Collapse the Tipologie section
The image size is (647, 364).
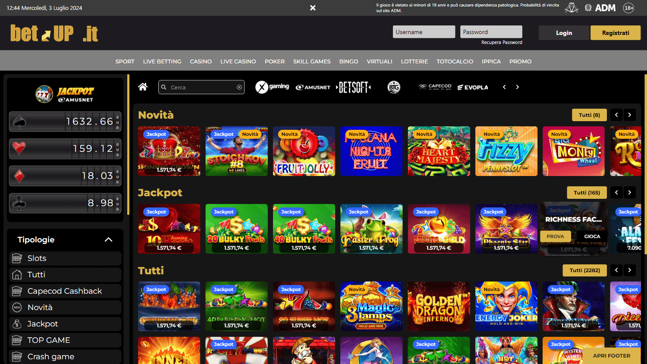pos(108,240)
